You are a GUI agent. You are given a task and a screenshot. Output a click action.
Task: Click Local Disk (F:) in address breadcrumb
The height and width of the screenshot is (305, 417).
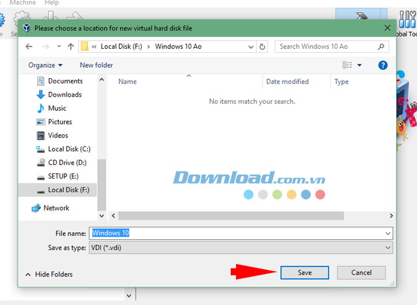(x=121, y=46)
